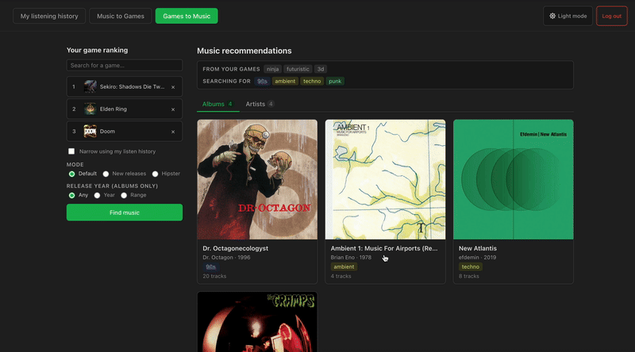Screen dimensions: 635x352
Task: Click the Elden Ring cover icon
Action: (90, 109)
